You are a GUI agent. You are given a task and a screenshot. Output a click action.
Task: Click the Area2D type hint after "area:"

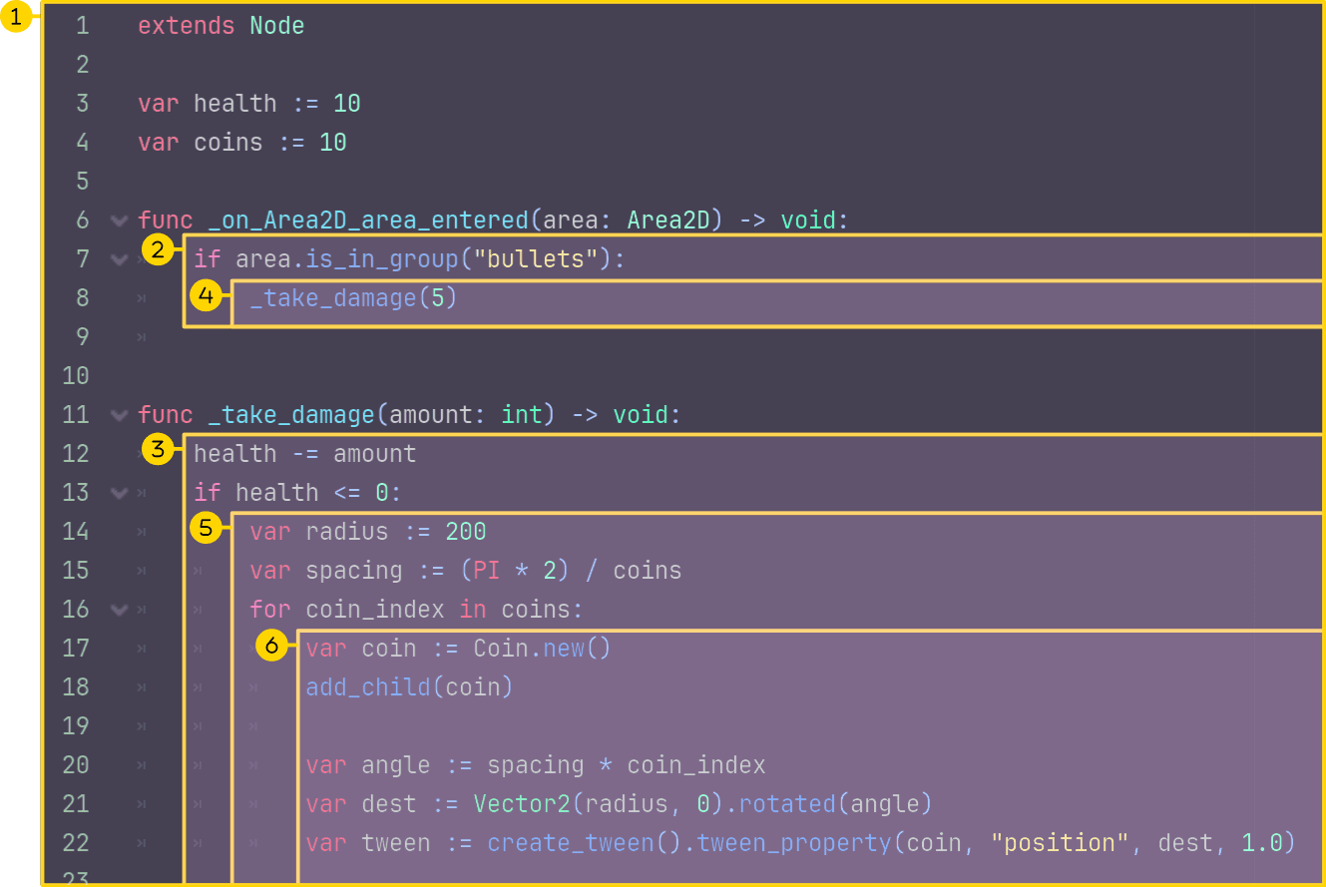coord(668,220)
